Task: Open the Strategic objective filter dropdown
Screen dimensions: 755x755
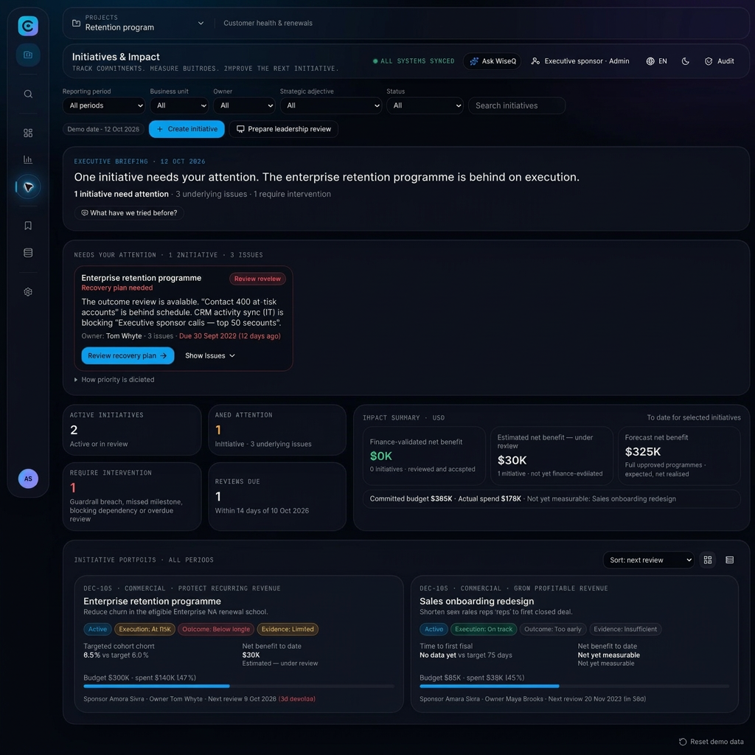Action: click(x=331, y=105)
